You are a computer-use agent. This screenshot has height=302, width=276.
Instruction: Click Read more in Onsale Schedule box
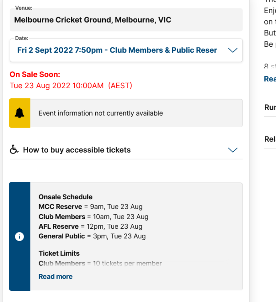56,277
